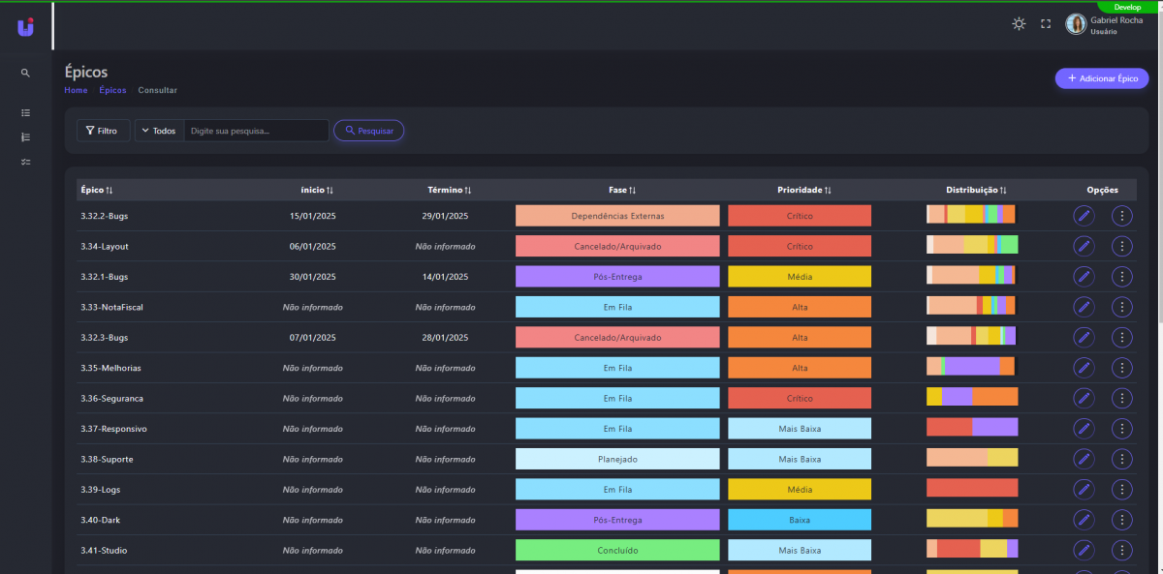Sort epics by Término column header
The width and height of the screenshot is (1163, 574).
[x=450, y=191]
